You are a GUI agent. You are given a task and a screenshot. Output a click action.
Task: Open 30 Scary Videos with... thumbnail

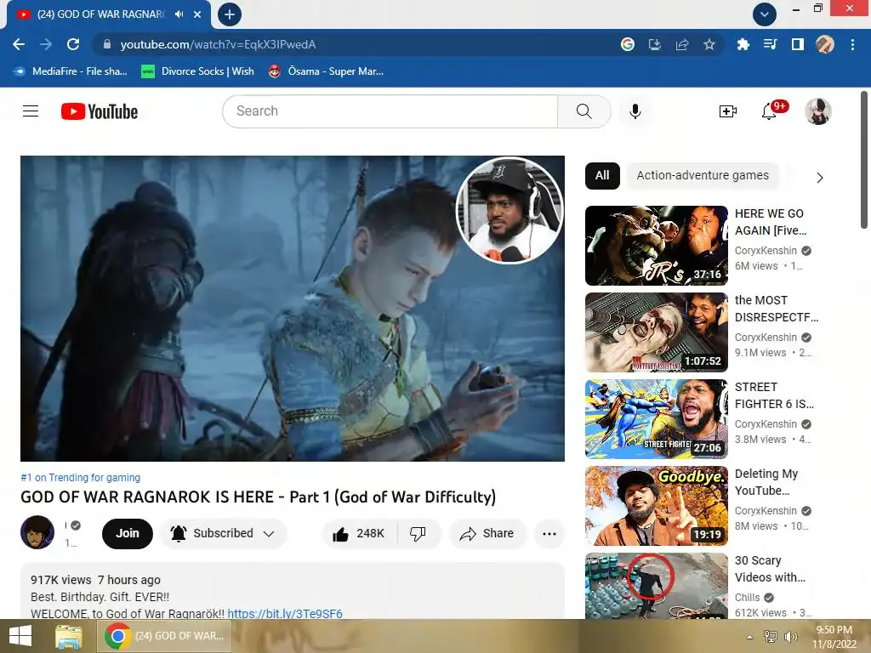tap(656, 585)
